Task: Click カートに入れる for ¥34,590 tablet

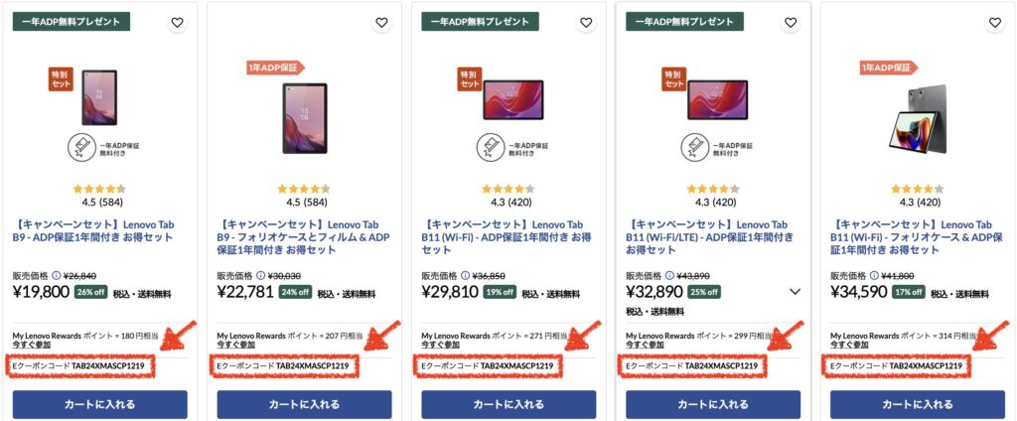Action: pos(918,404)
